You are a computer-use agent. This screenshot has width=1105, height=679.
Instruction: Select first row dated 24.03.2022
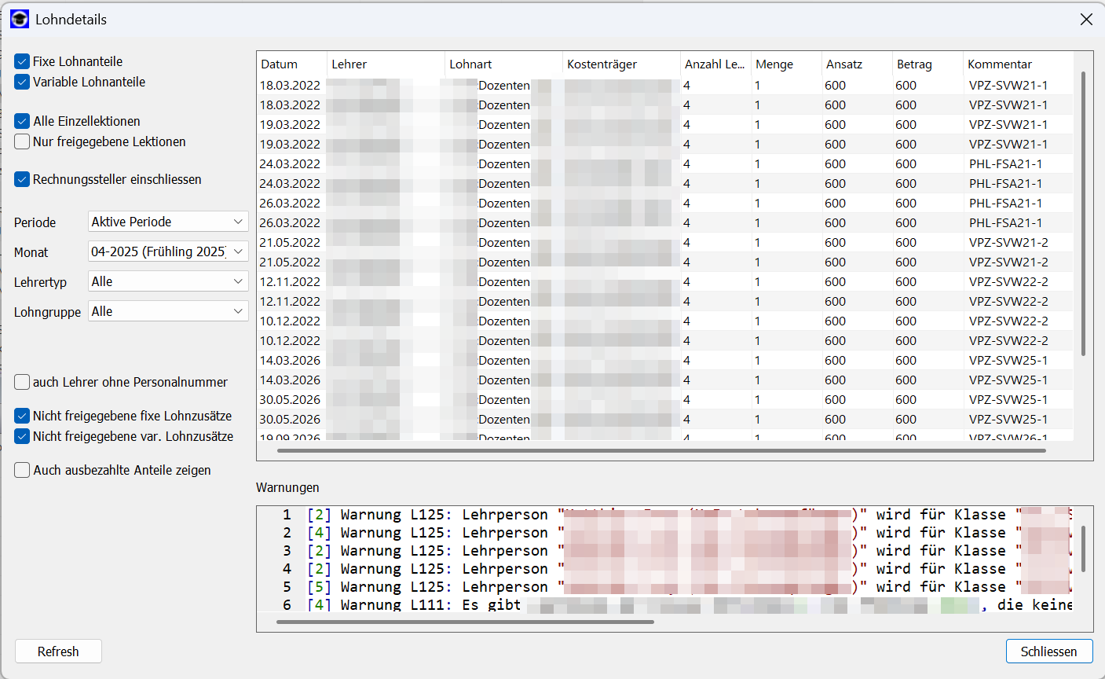pyautogui.click(x=664, y=163)
